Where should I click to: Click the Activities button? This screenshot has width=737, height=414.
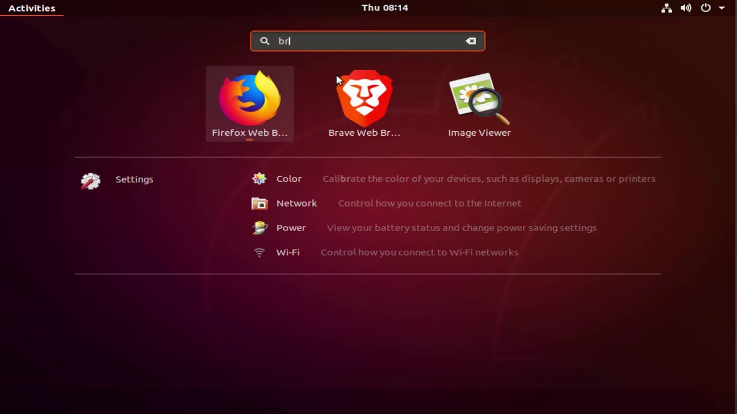pos(32,8)
